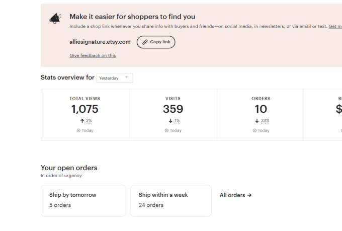Screen dimensions: 342x231
Task: Click the alliesignature.etsy.com shop URL
Action: pyautogui.click(x=100, y=42)
